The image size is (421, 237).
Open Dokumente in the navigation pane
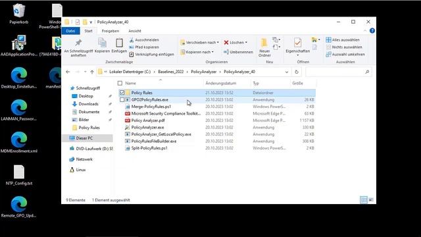pos(89,112)
